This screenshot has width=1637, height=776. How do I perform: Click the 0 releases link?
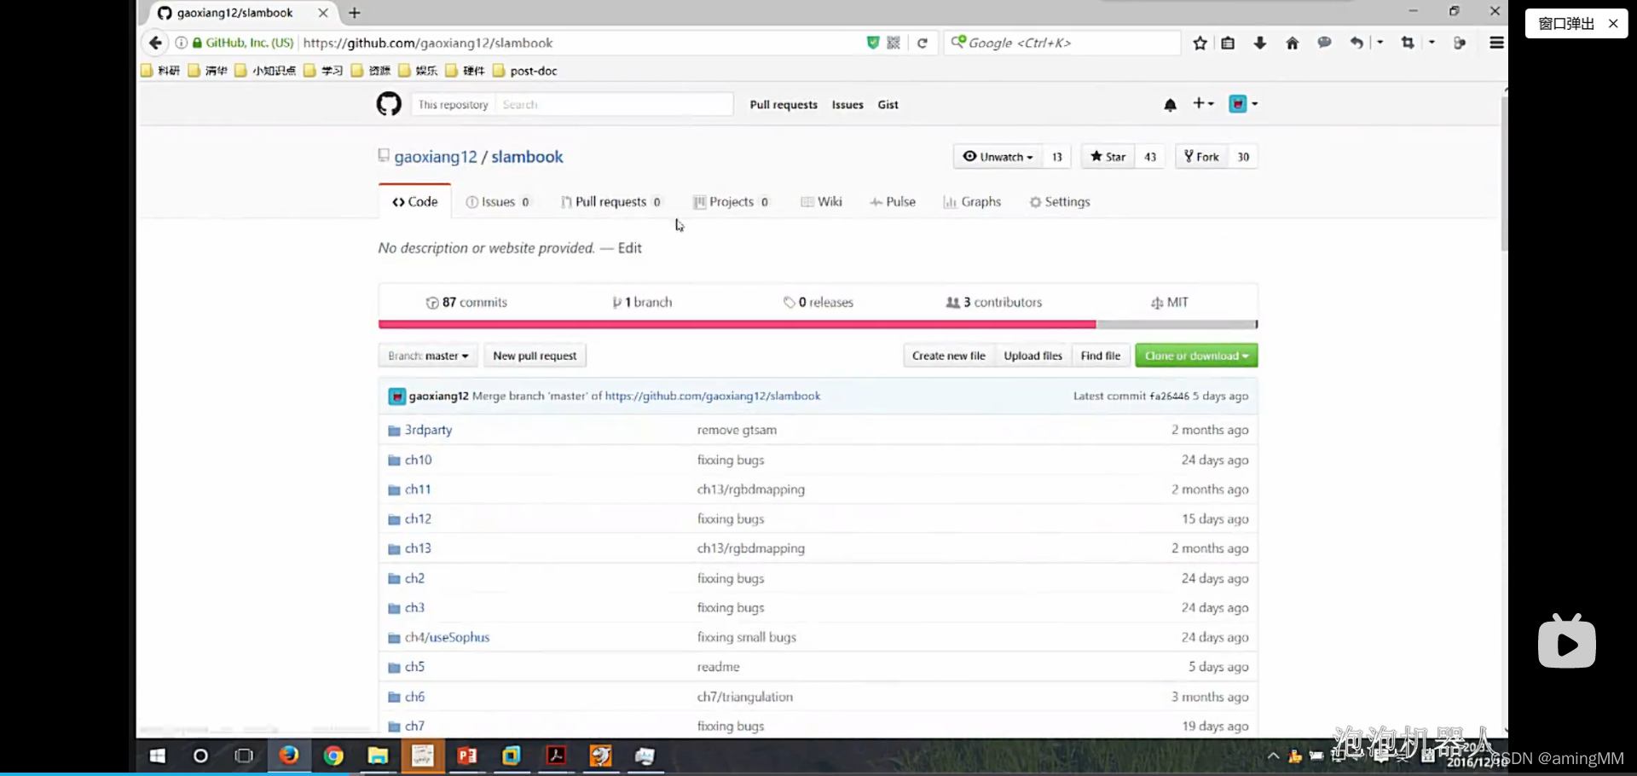tap(818, 303)
